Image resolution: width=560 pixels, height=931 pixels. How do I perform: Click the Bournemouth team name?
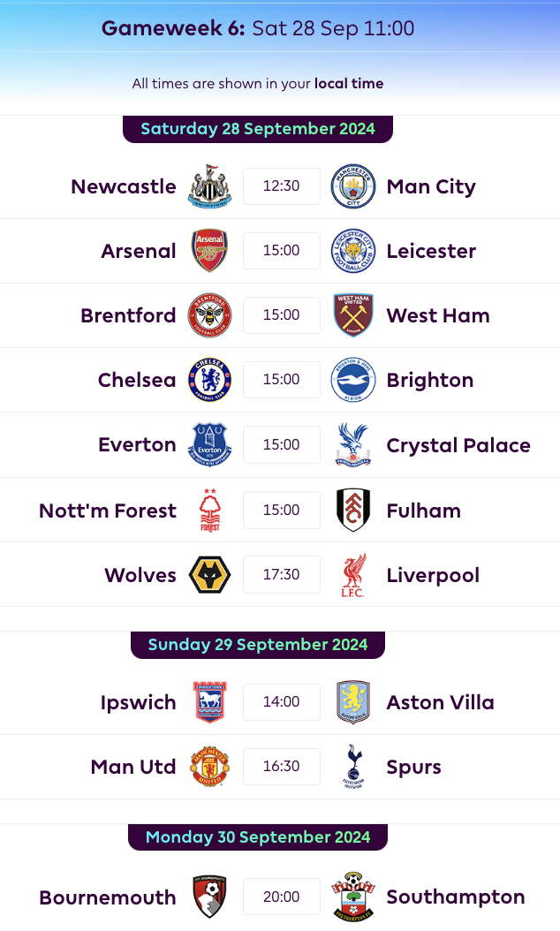108,897
